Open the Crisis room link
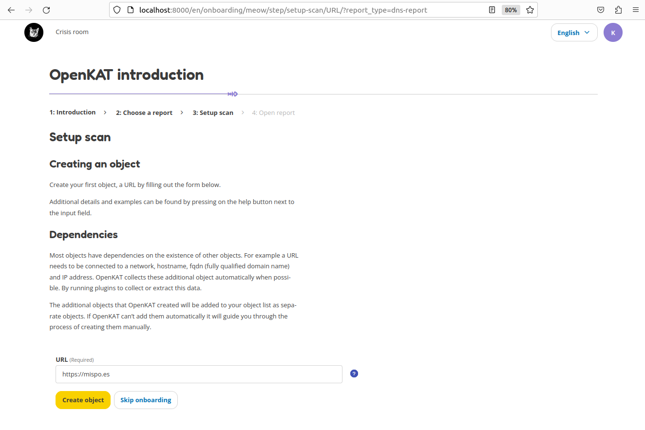The height and width of the screenshot is (430, 645). 72,32
